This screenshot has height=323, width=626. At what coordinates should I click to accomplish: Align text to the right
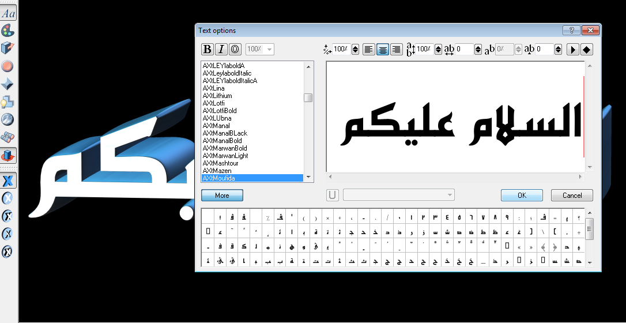[396, 50]
